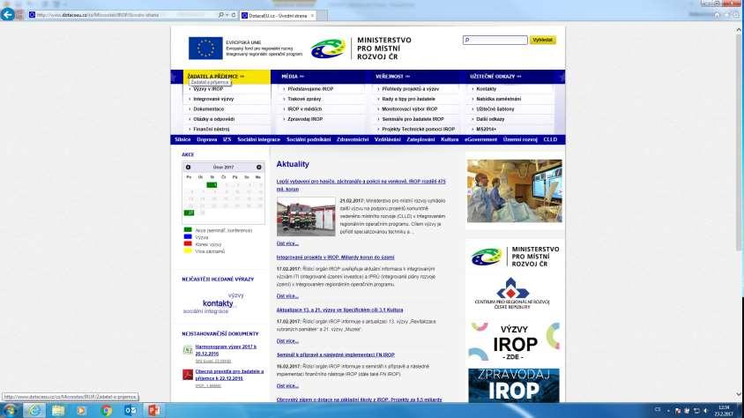The height and width of the screenshot is (418, 744).
Task: Open the Užitečné odkazy menu
Action: (x=495, y=77)
